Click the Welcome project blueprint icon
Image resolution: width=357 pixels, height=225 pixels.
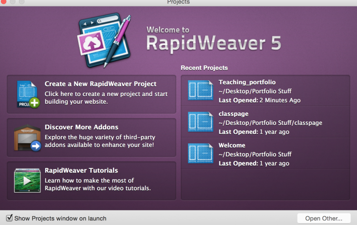[x=200, y=154]
